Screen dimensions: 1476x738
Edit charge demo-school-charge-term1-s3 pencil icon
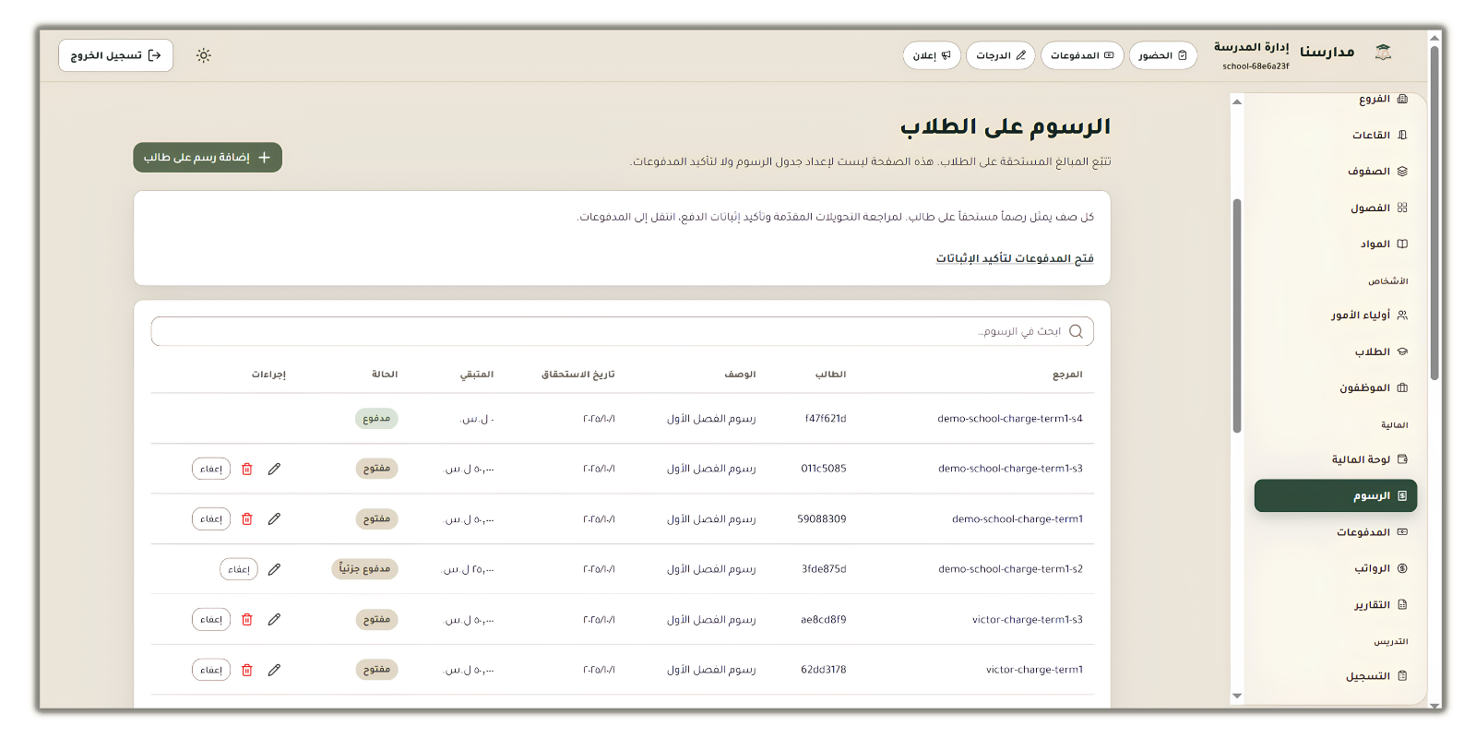coord(274,469)
